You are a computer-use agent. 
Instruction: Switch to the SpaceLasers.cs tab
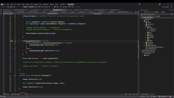coord(114,10)
